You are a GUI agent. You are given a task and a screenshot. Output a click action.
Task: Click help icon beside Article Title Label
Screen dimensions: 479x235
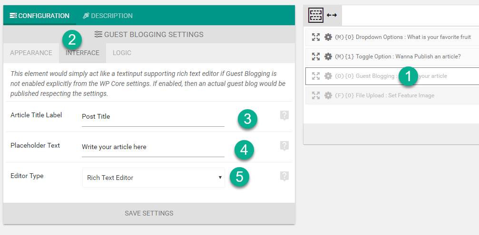pos(284,115)
